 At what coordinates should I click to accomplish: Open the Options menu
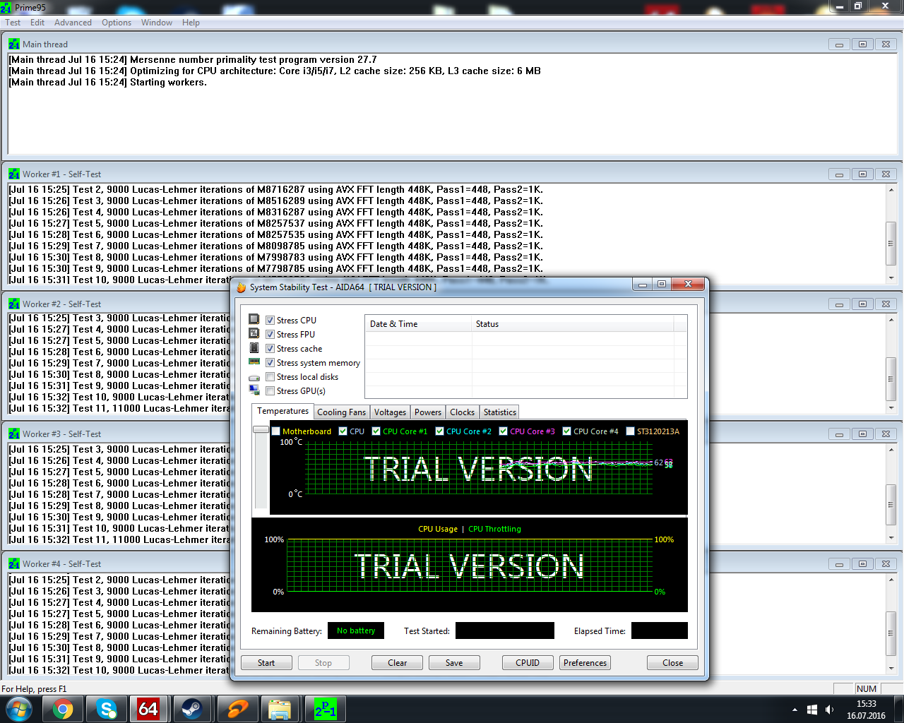click(117, 23)
